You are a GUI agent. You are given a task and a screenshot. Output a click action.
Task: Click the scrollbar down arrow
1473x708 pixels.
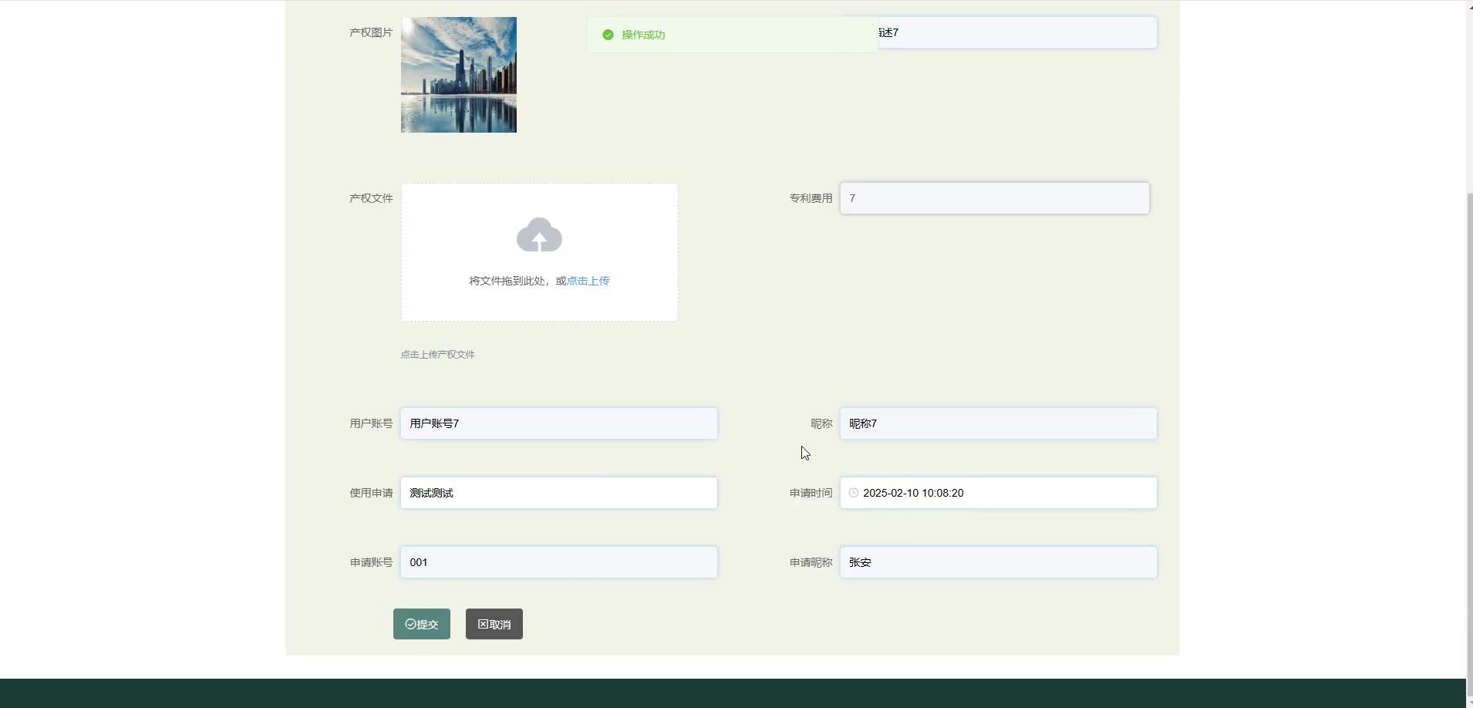pyautogui.click(x=1469, y=702)
